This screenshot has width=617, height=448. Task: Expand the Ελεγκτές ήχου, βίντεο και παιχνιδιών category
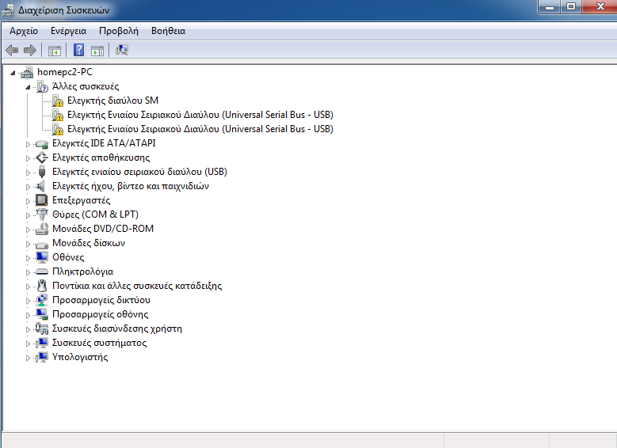(28, 187)
